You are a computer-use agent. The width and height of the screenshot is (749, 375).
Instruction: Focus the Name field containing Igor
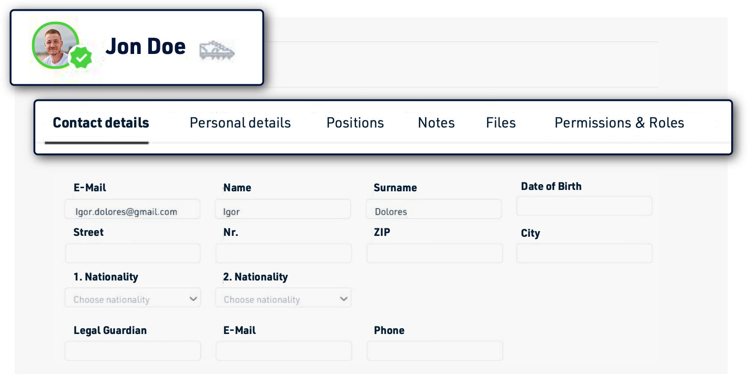[283, 210]
